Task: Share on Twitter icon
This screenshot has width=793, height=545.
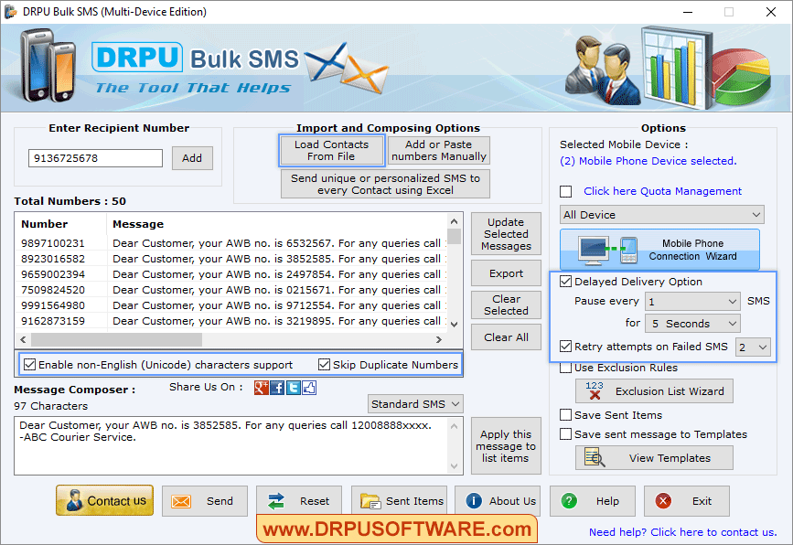Action: [x=294, y=388]
